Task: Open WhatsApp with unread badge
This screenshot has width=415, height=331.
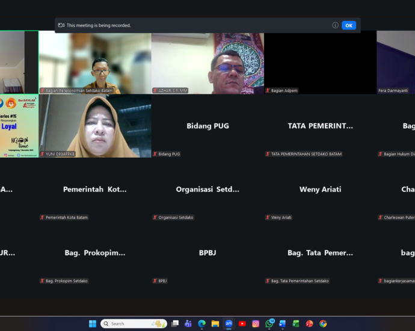Action: pos(269,324)
